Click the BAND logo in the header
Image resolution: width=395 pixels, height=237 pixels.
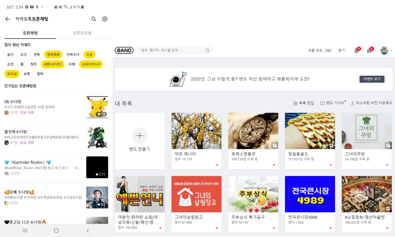[x=124, y=50]
